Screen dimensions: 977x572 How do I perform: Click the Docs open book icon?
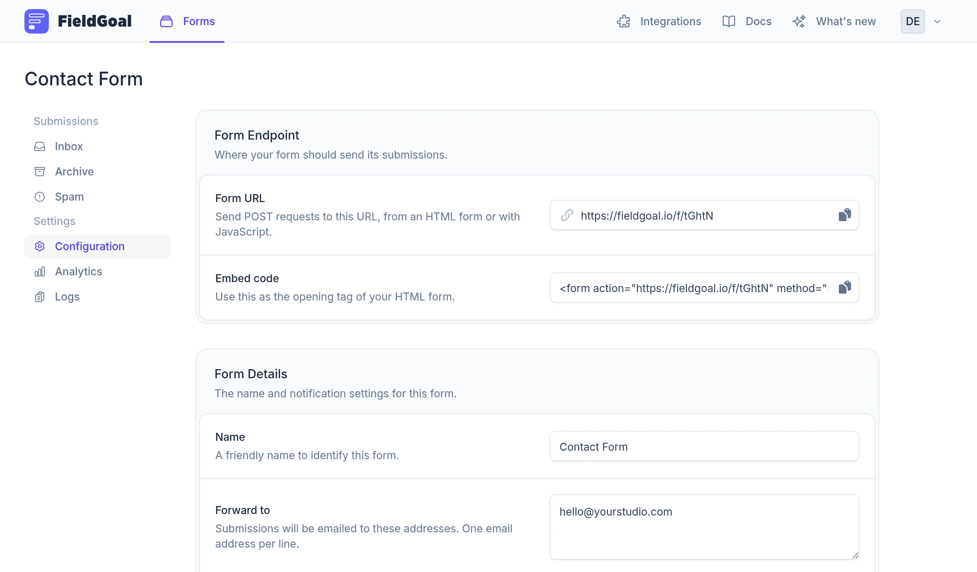click(x=729, y=21)
